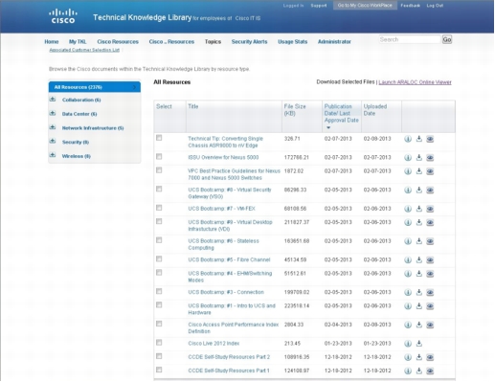
Task: Expand the Wireless category
Action: (53, 155)
